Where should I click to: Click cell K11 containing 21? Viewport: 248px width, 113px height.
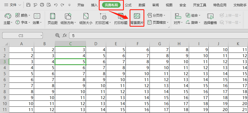point(238,109)
